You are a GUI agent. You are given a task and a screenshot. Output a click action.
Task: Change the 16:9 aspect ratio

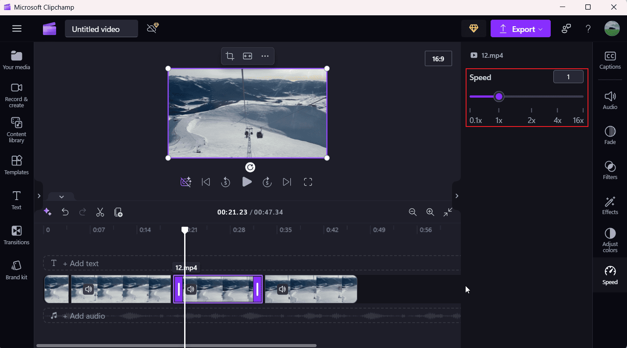[x=438, y=59]
